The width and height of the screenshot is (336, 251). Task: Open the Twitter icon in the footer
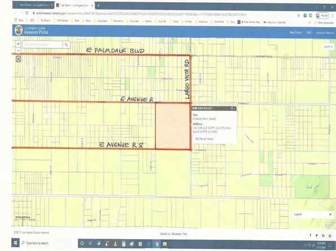(316, 235)
